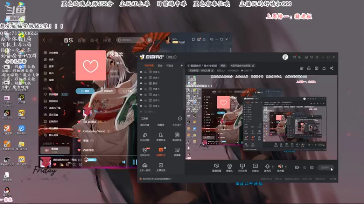
Task: Select the first scene tab in streaming app
Action: coord(149,65)
